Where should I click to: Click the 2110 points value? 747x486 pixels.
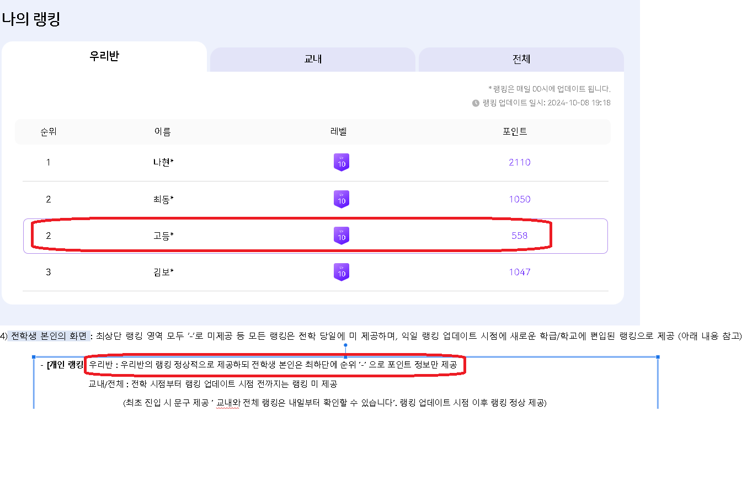520,162
